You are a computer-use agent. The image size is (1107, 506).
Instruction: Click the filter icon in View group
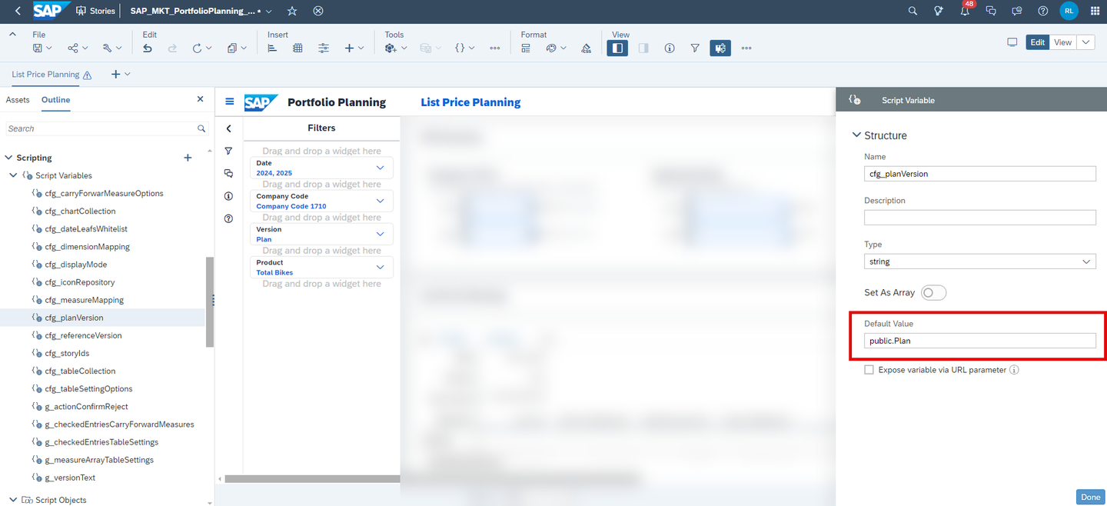pyautogui.click(x=695, y=48)
